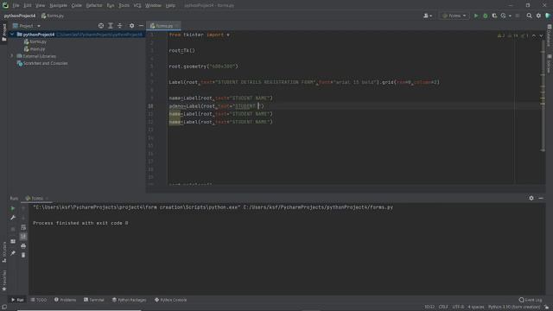The image size is (553, 311).
Task: Select opened file icon in Project panel
Action: click(x=101, y=26)
